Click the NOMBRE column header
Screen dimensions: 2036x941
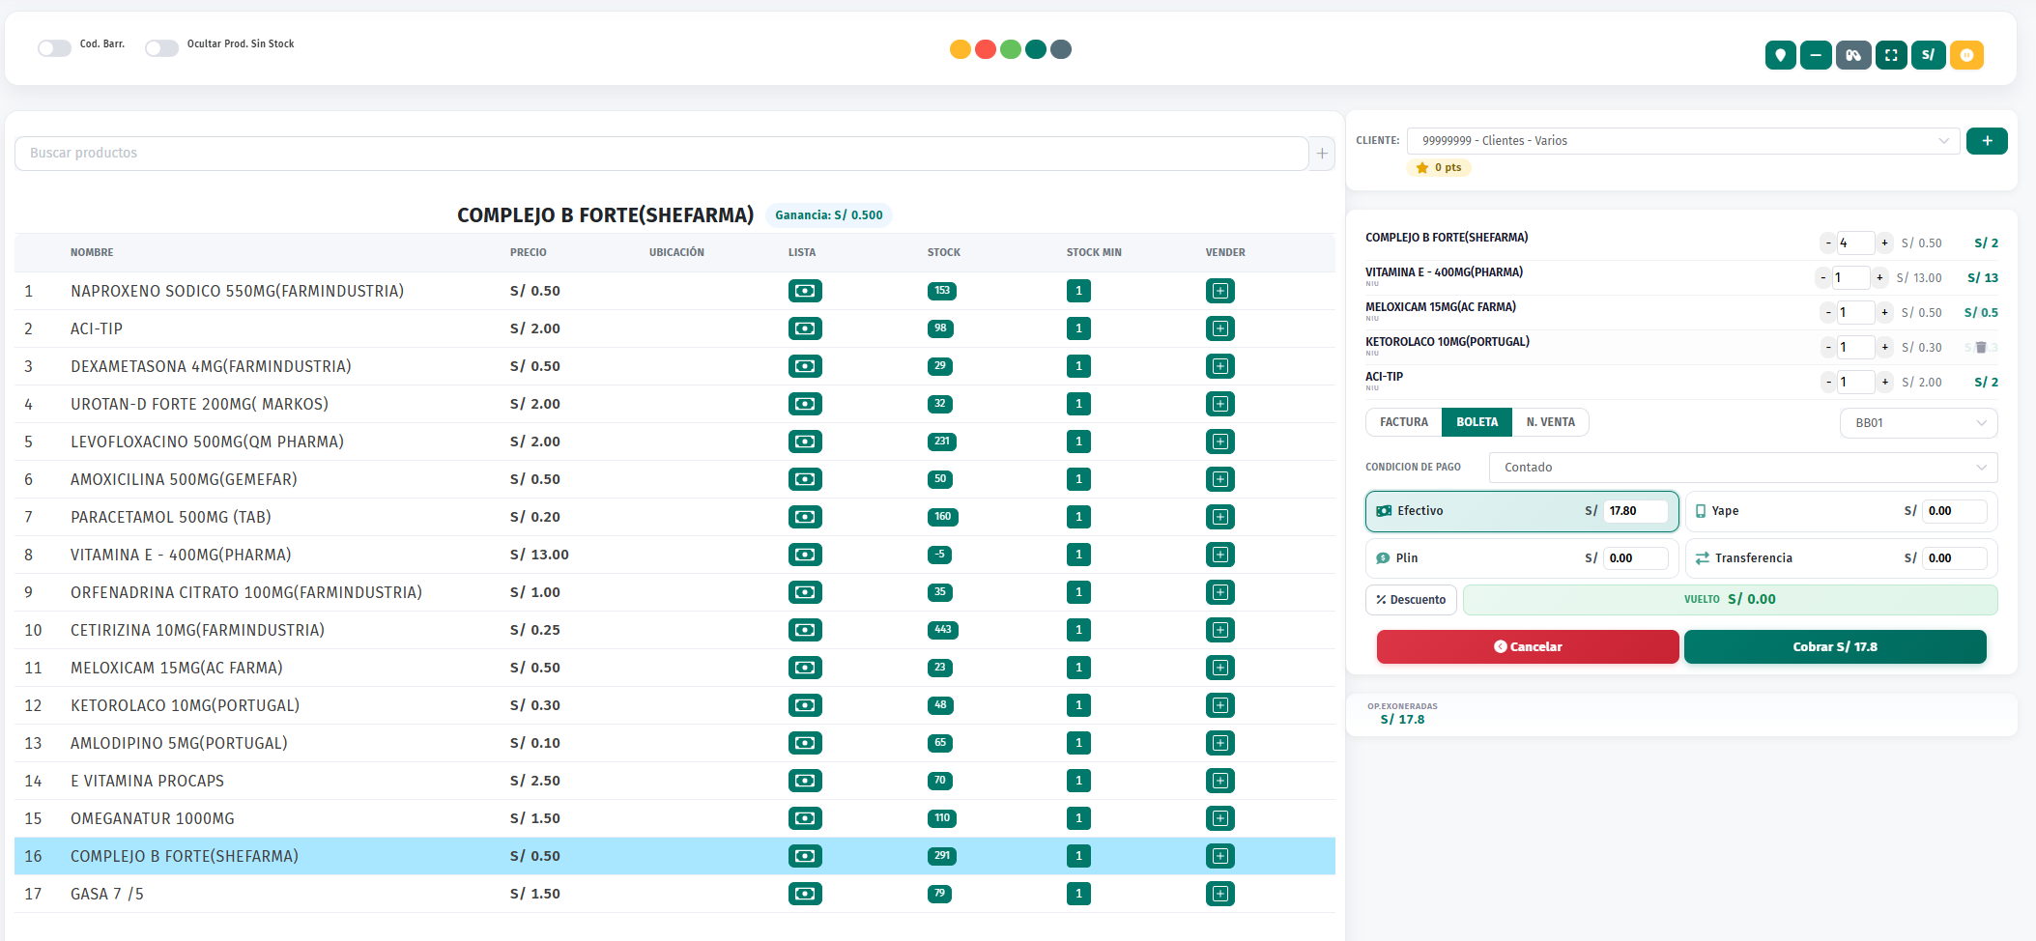(x=92, y=253)
